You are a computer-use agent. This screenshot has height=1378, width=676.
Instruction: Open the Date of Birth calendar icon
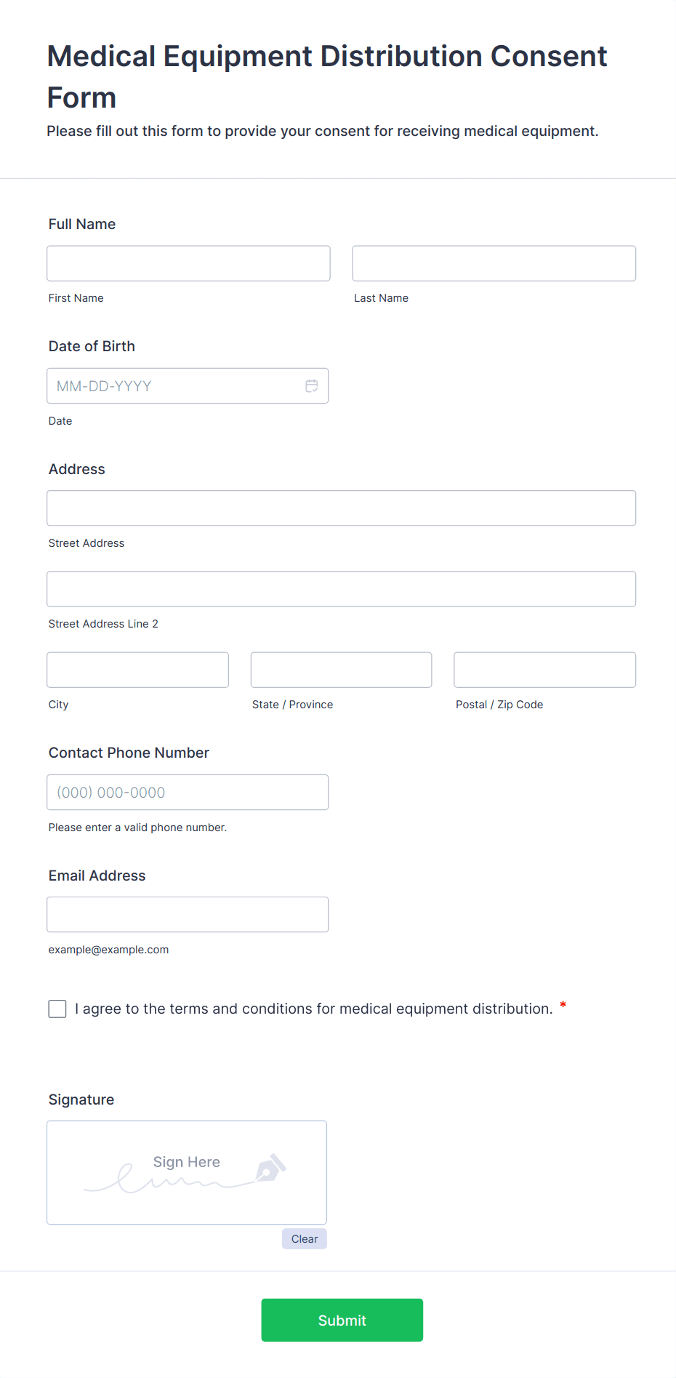pos(312,386)
